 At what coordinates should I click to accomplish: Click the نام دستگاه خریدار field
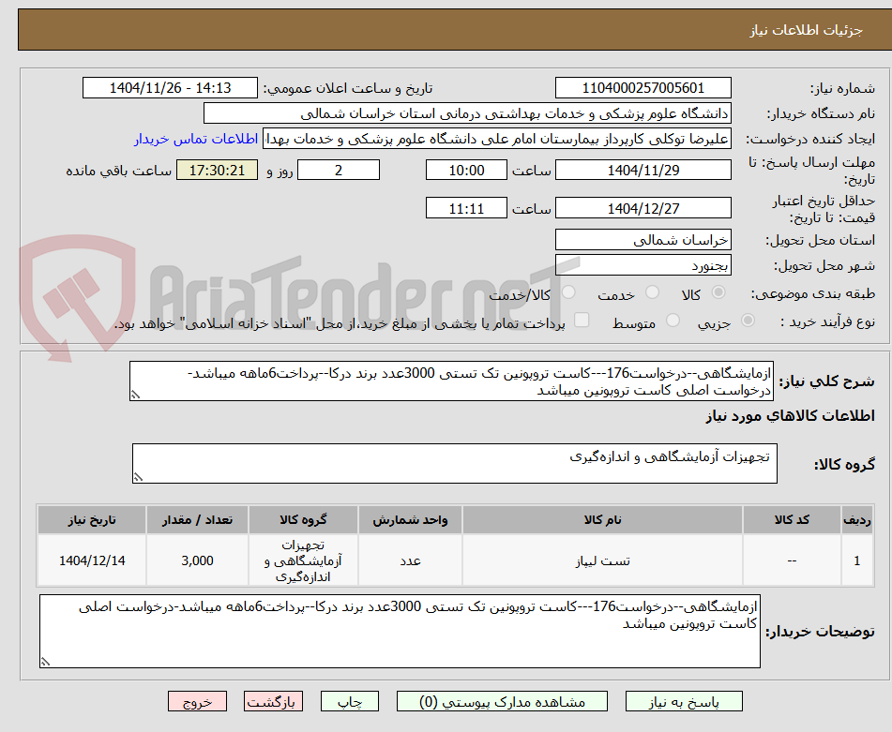click(x=467, y=113)
